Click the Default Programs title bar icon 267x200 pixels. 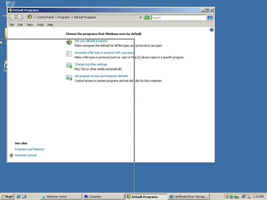10,10
